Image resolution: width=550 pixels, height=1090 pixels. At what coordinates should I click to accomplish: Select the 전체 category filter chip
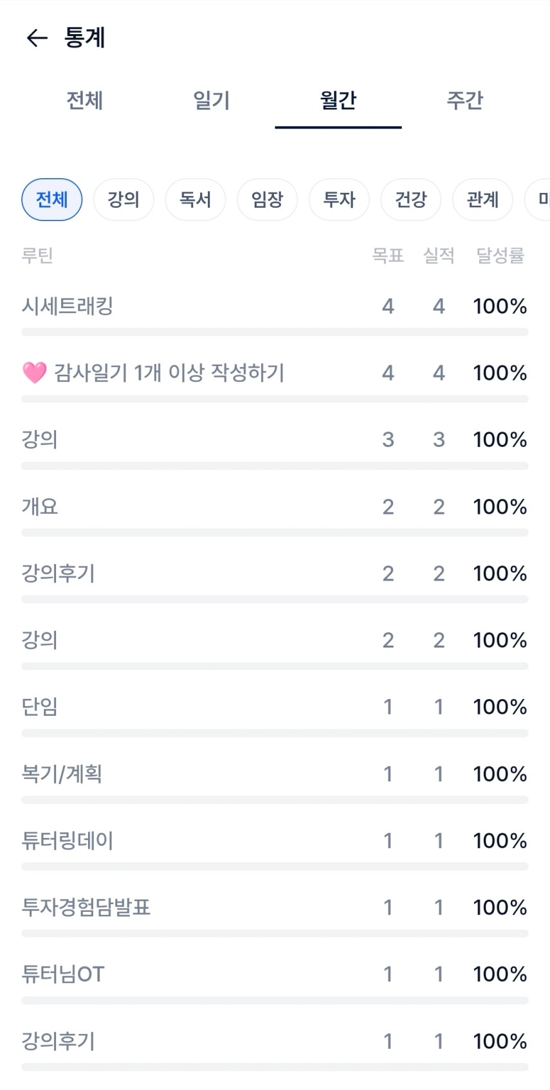coord(52,199)
